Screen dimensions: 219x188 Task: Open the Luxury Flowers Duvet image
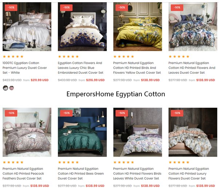[193, 132]
